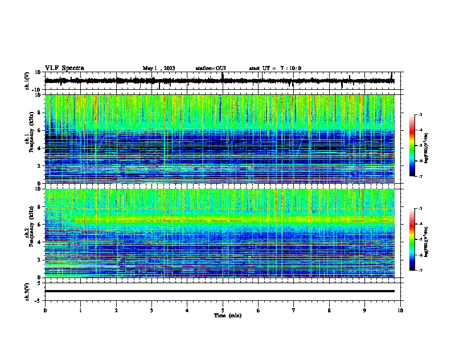
Task: Click the ch.1 voltage waveform trace
Action: pos(219,81)
